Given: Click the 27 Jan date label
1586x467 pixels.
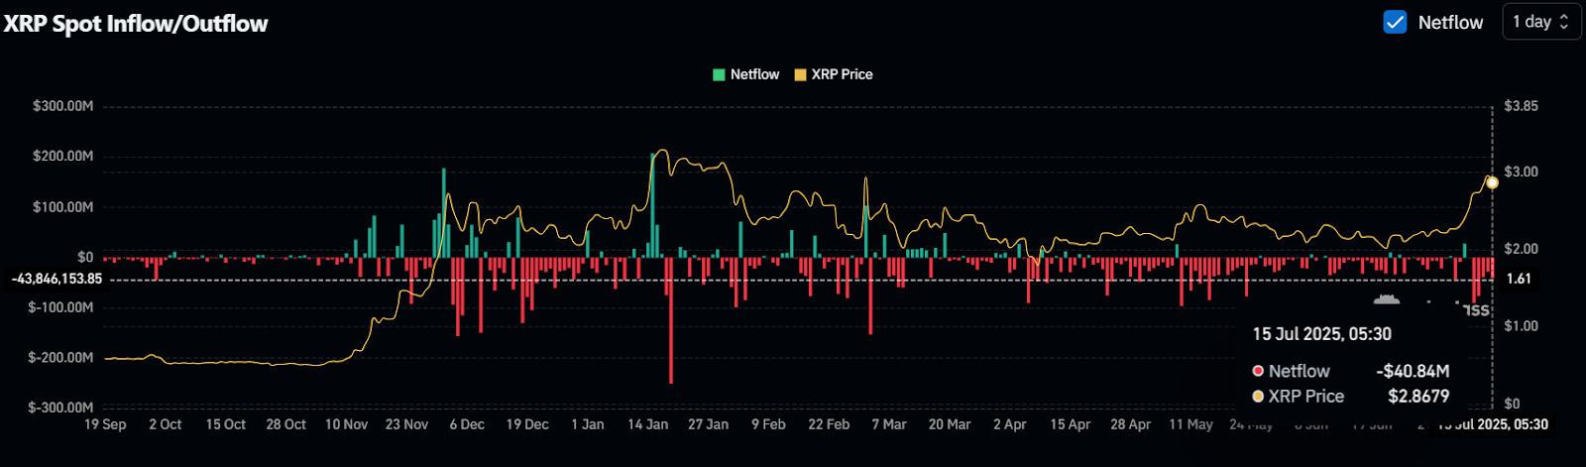Looking at the screenshot, I should click(709, 424).
